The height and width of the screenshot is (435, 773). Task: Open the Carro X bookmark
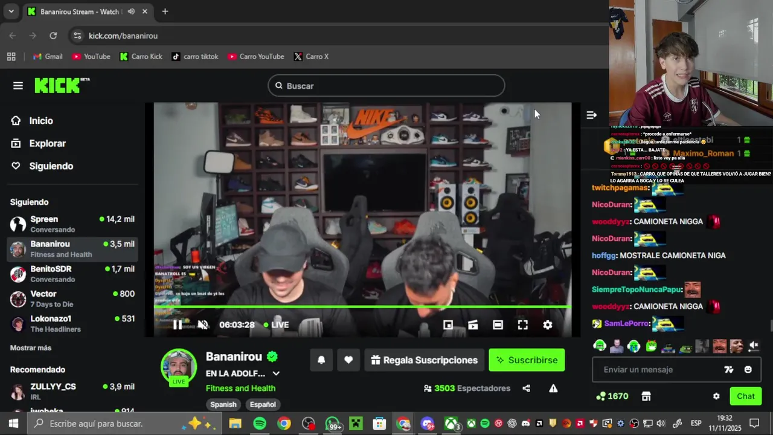coord(312,56)
